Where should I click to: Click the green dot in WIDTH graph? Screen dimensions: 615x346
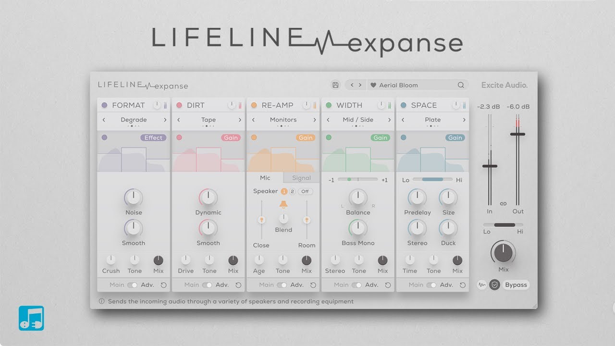click(x=329, y=137)
